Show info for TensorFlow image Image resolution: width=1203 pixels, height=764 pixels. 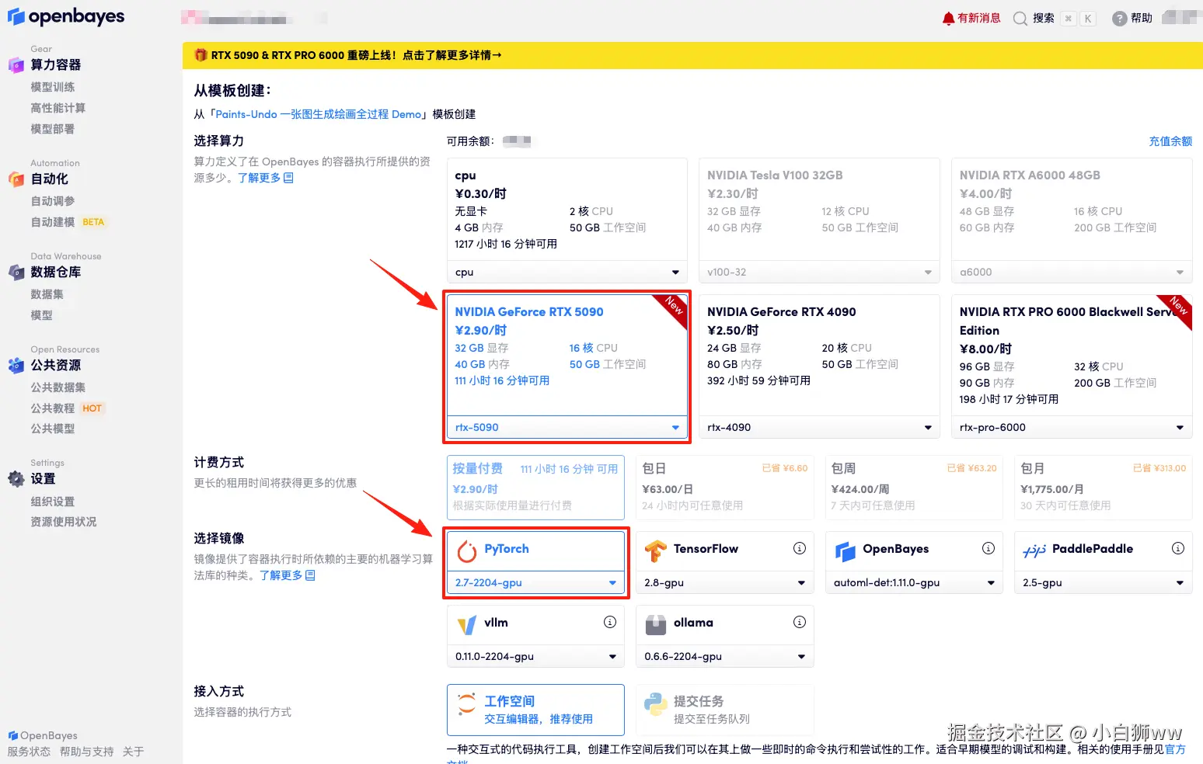(x=799, y=548)
